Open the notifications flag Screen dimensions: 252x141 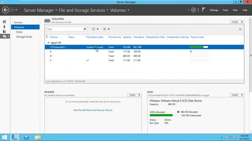(x=204, y=10)
